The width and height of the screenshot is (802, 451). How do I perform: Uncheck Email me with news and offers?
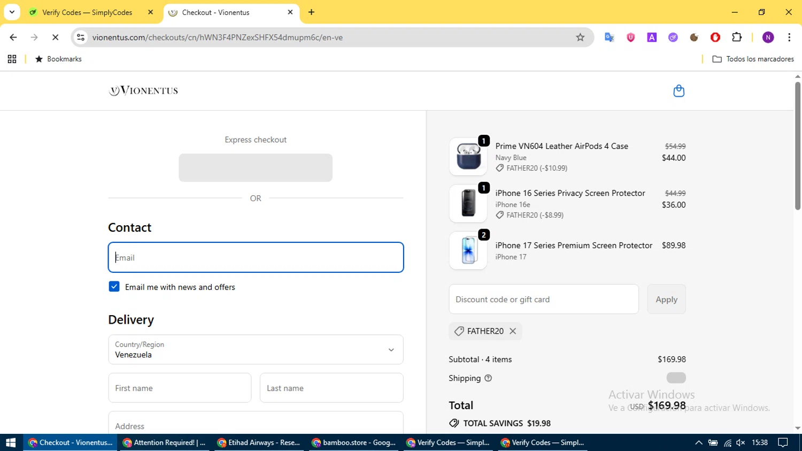tap(114, 287)
